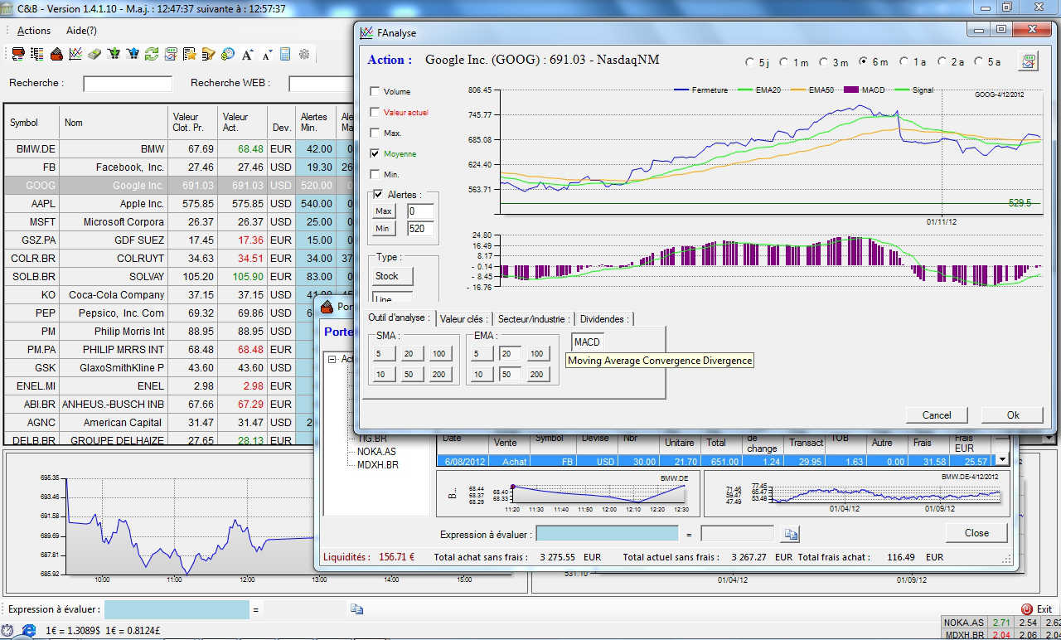
Task: Increase font size with large A icon
Action: [x=247, y=54]
